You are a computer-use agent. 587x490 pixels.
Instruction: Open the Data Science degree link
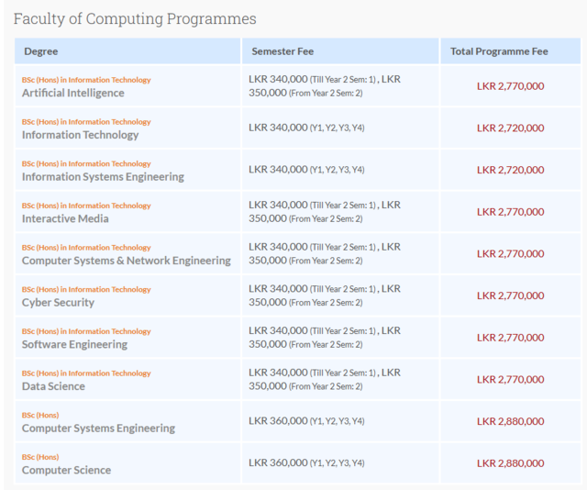click(53, 386)
